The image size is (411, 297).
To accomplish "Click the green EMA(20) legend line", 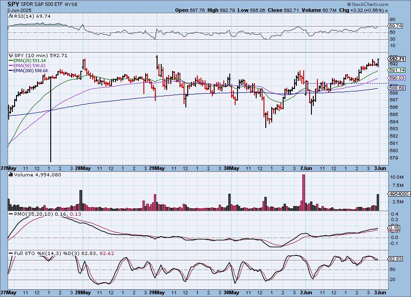I will click(11, 61).
